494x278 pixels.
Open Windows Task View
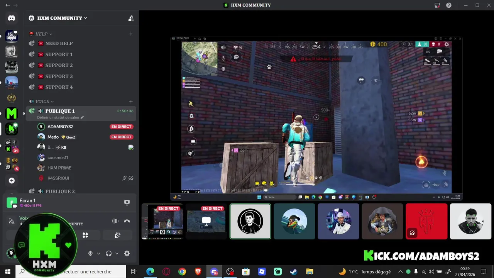click(x=134, y=272)
